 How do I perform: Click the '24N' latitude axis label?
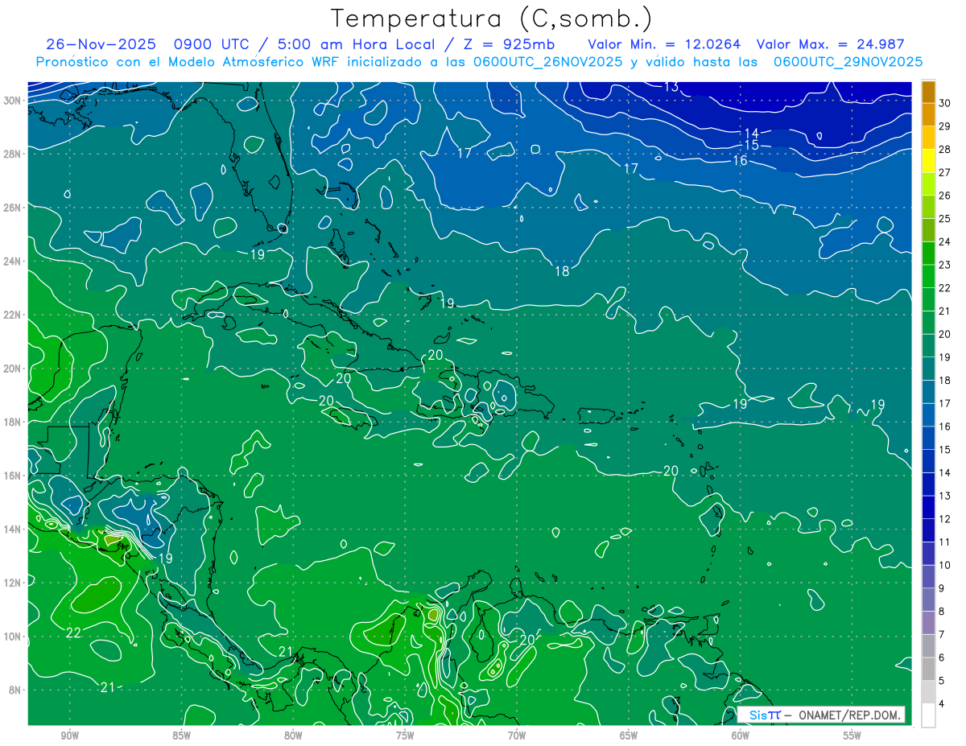tap(13, 261)
